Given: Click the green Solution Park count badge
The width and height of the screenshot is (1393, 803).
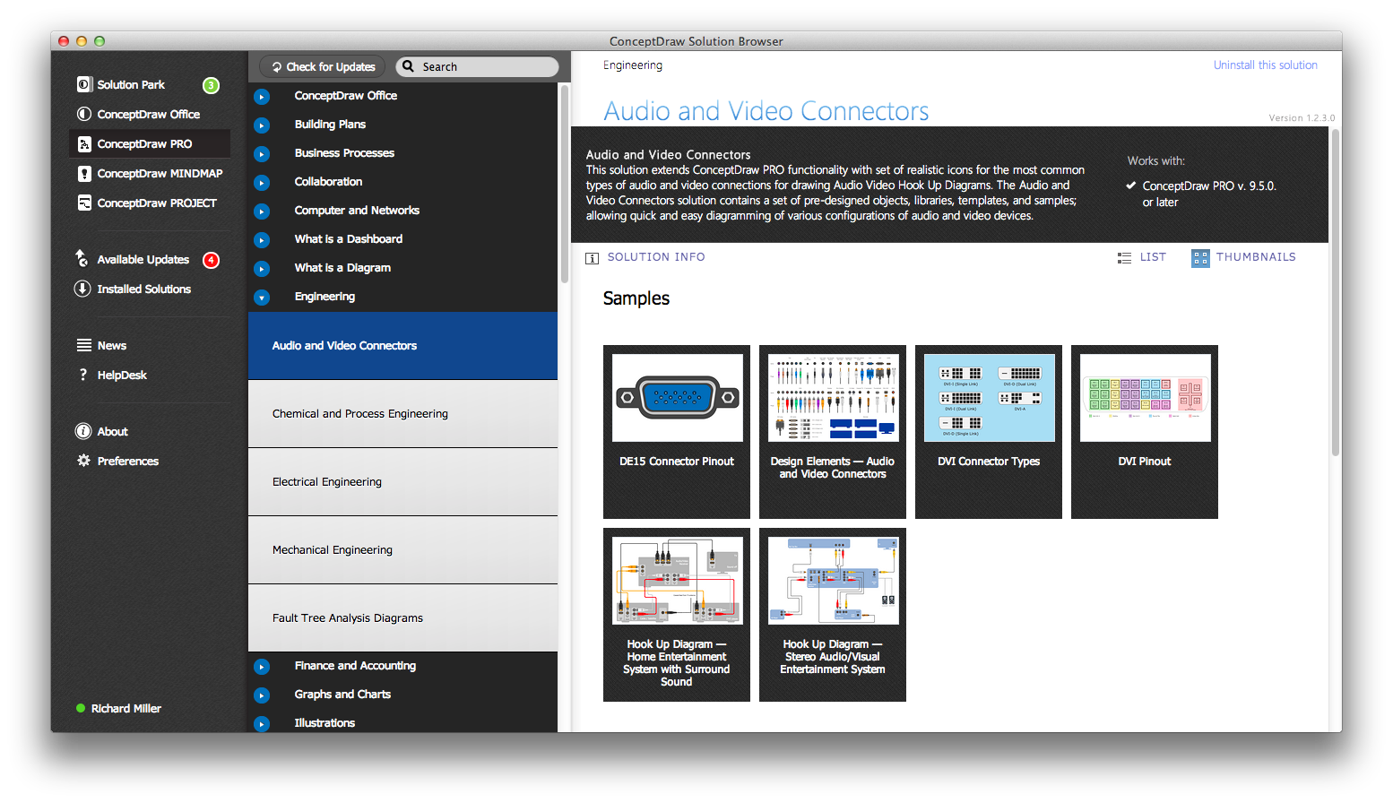Looking at the screenshot, I should pos(211,85).
